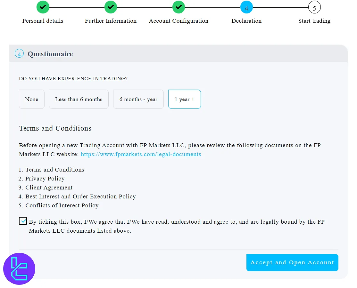Click list item 2. Privacy Policy
The image size is (357, 288).
pyautogui.click(x=42, y=179)
